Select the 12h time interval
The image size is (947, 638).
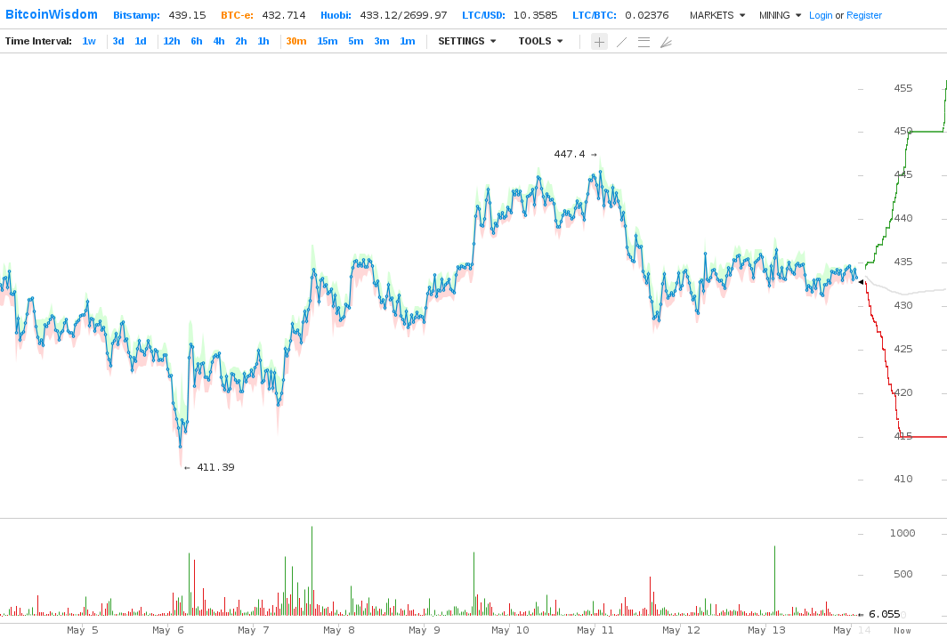click(x=172, y=42)
